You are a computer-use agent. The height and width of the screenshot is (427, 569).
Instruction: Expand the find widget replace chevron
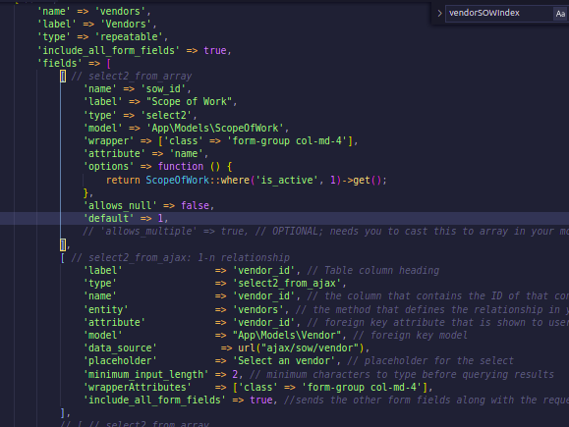(x=439, y=14)
